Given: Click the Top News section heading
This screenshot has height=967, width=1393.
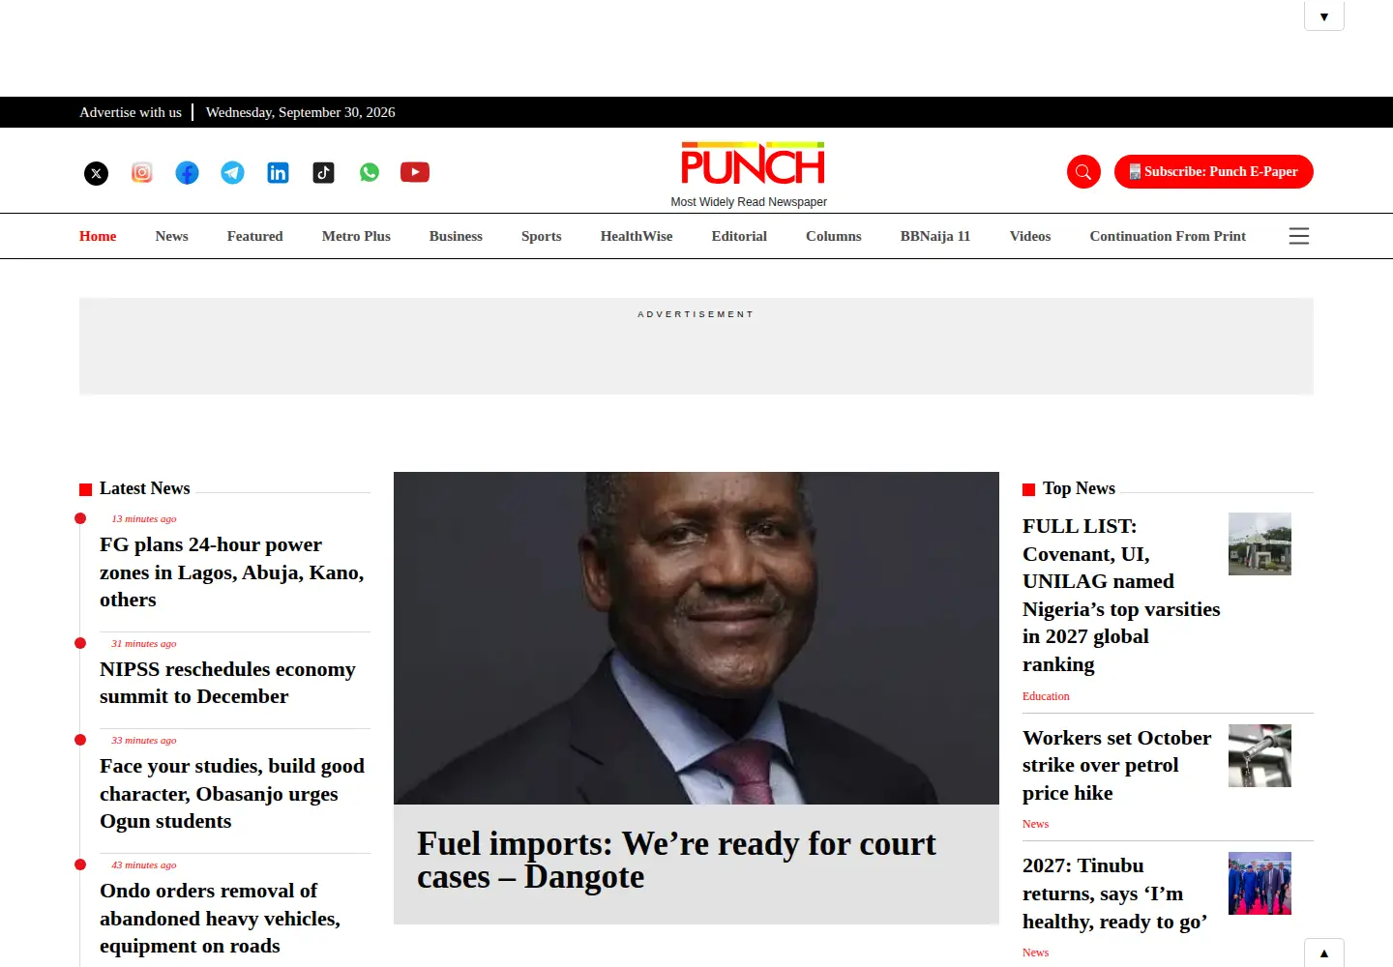Looking at the screenshot, I should [1079, 488].
